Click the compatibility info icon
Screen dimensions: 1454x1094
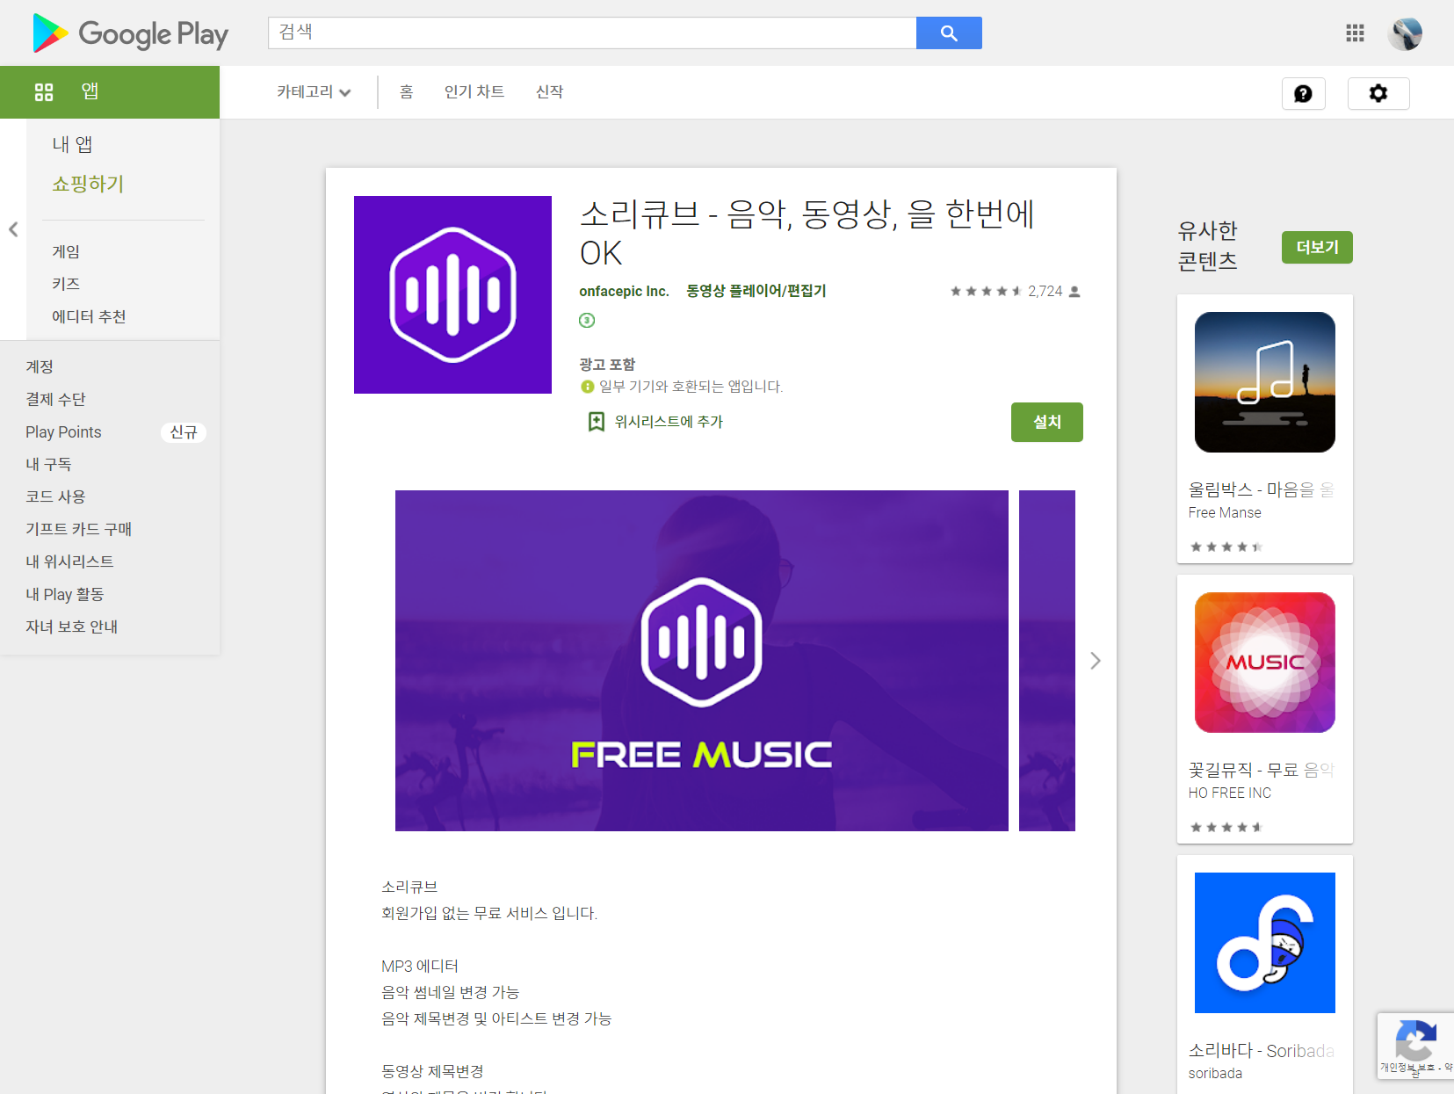pyautogui.click(x=587, y=387)
